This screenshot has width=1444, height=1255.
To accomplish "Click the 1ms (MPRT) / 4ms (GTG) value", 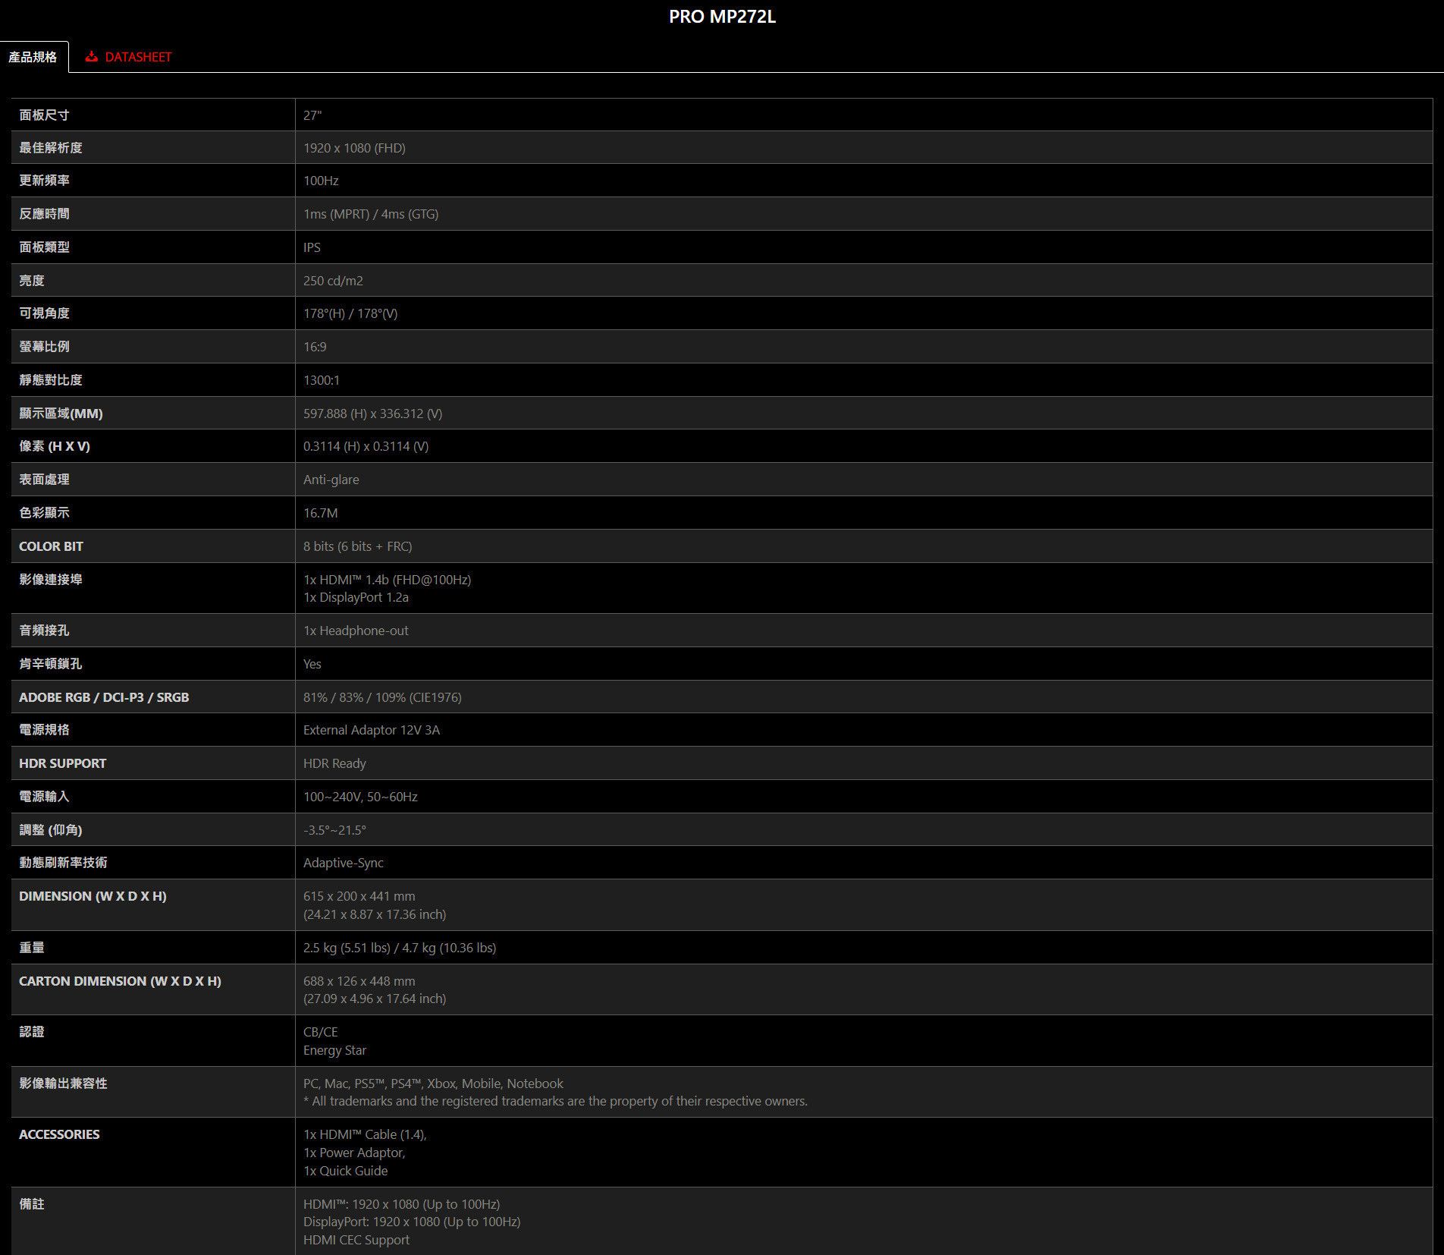I will pyautogui.click(x=371, y=214).
